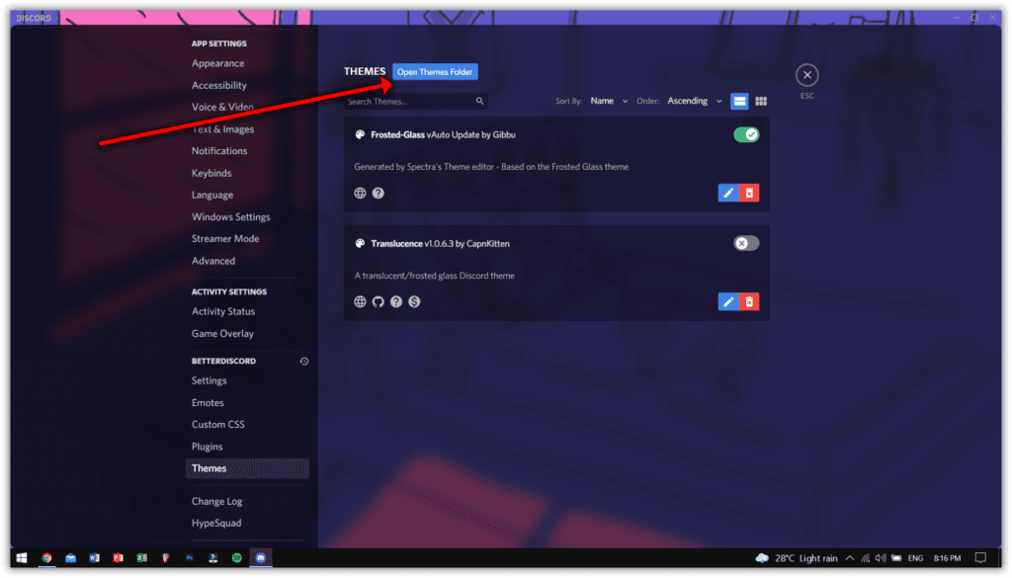Image resolution: width=1012 pixels, height=578 pixels.
Task: Open Translucence website globe icon
Action: 360,301
